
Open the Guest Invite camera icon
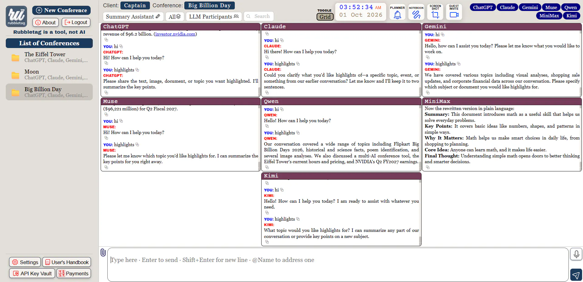click(454, 12)
